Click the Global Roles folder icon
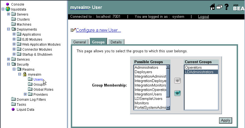The image size is (245, 128). (x=30, y=89)
